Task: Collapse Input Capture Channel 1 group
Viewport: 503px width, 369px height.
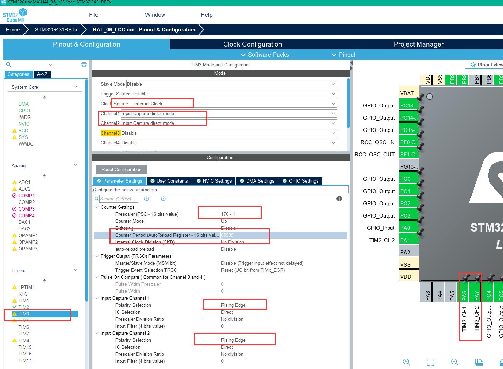Action: tap(97, 298)
